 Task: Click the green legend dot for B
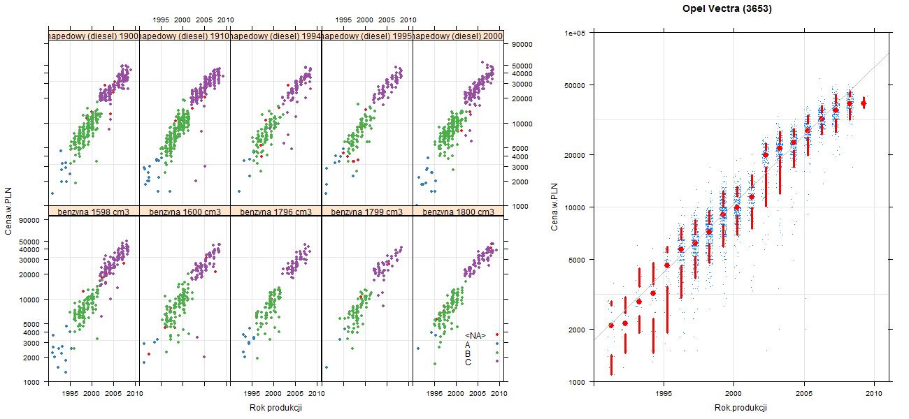point(496,353)
